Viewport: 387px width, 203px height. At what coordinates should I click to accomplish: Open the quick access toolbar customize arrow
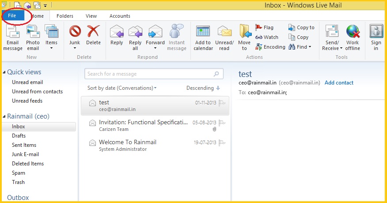click(46, 5)
